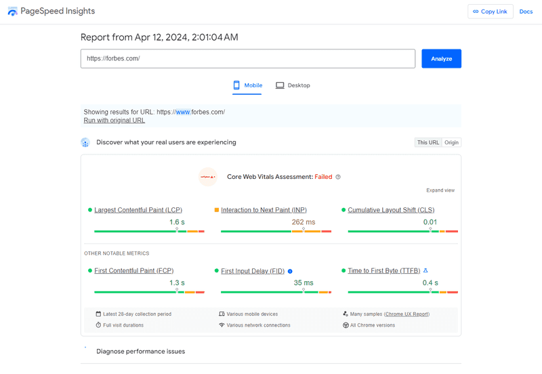542x374 pixels.
Task: Click the PageSpeed Insights logo icon
Action: 12,12
